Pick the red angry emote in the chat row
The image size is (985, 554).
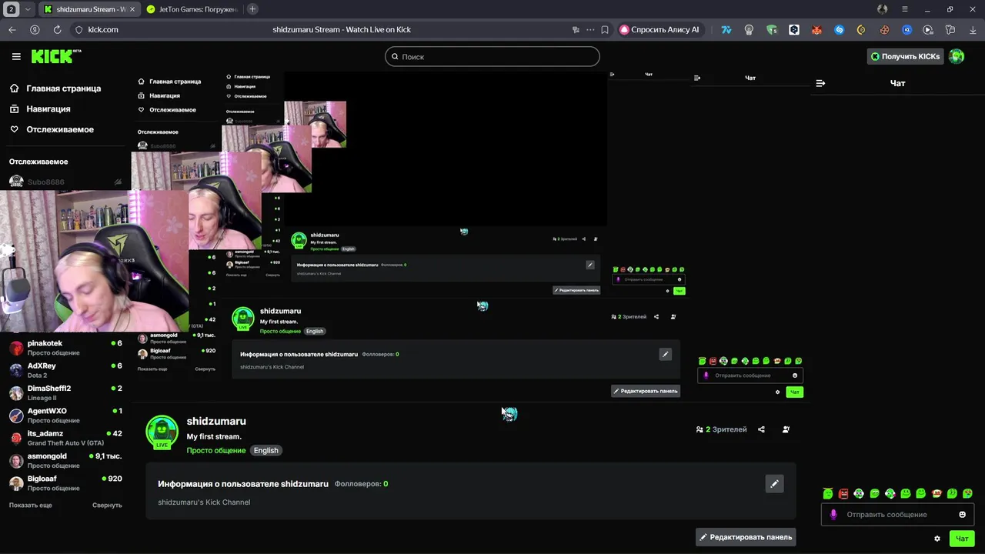tap(843, 493)
